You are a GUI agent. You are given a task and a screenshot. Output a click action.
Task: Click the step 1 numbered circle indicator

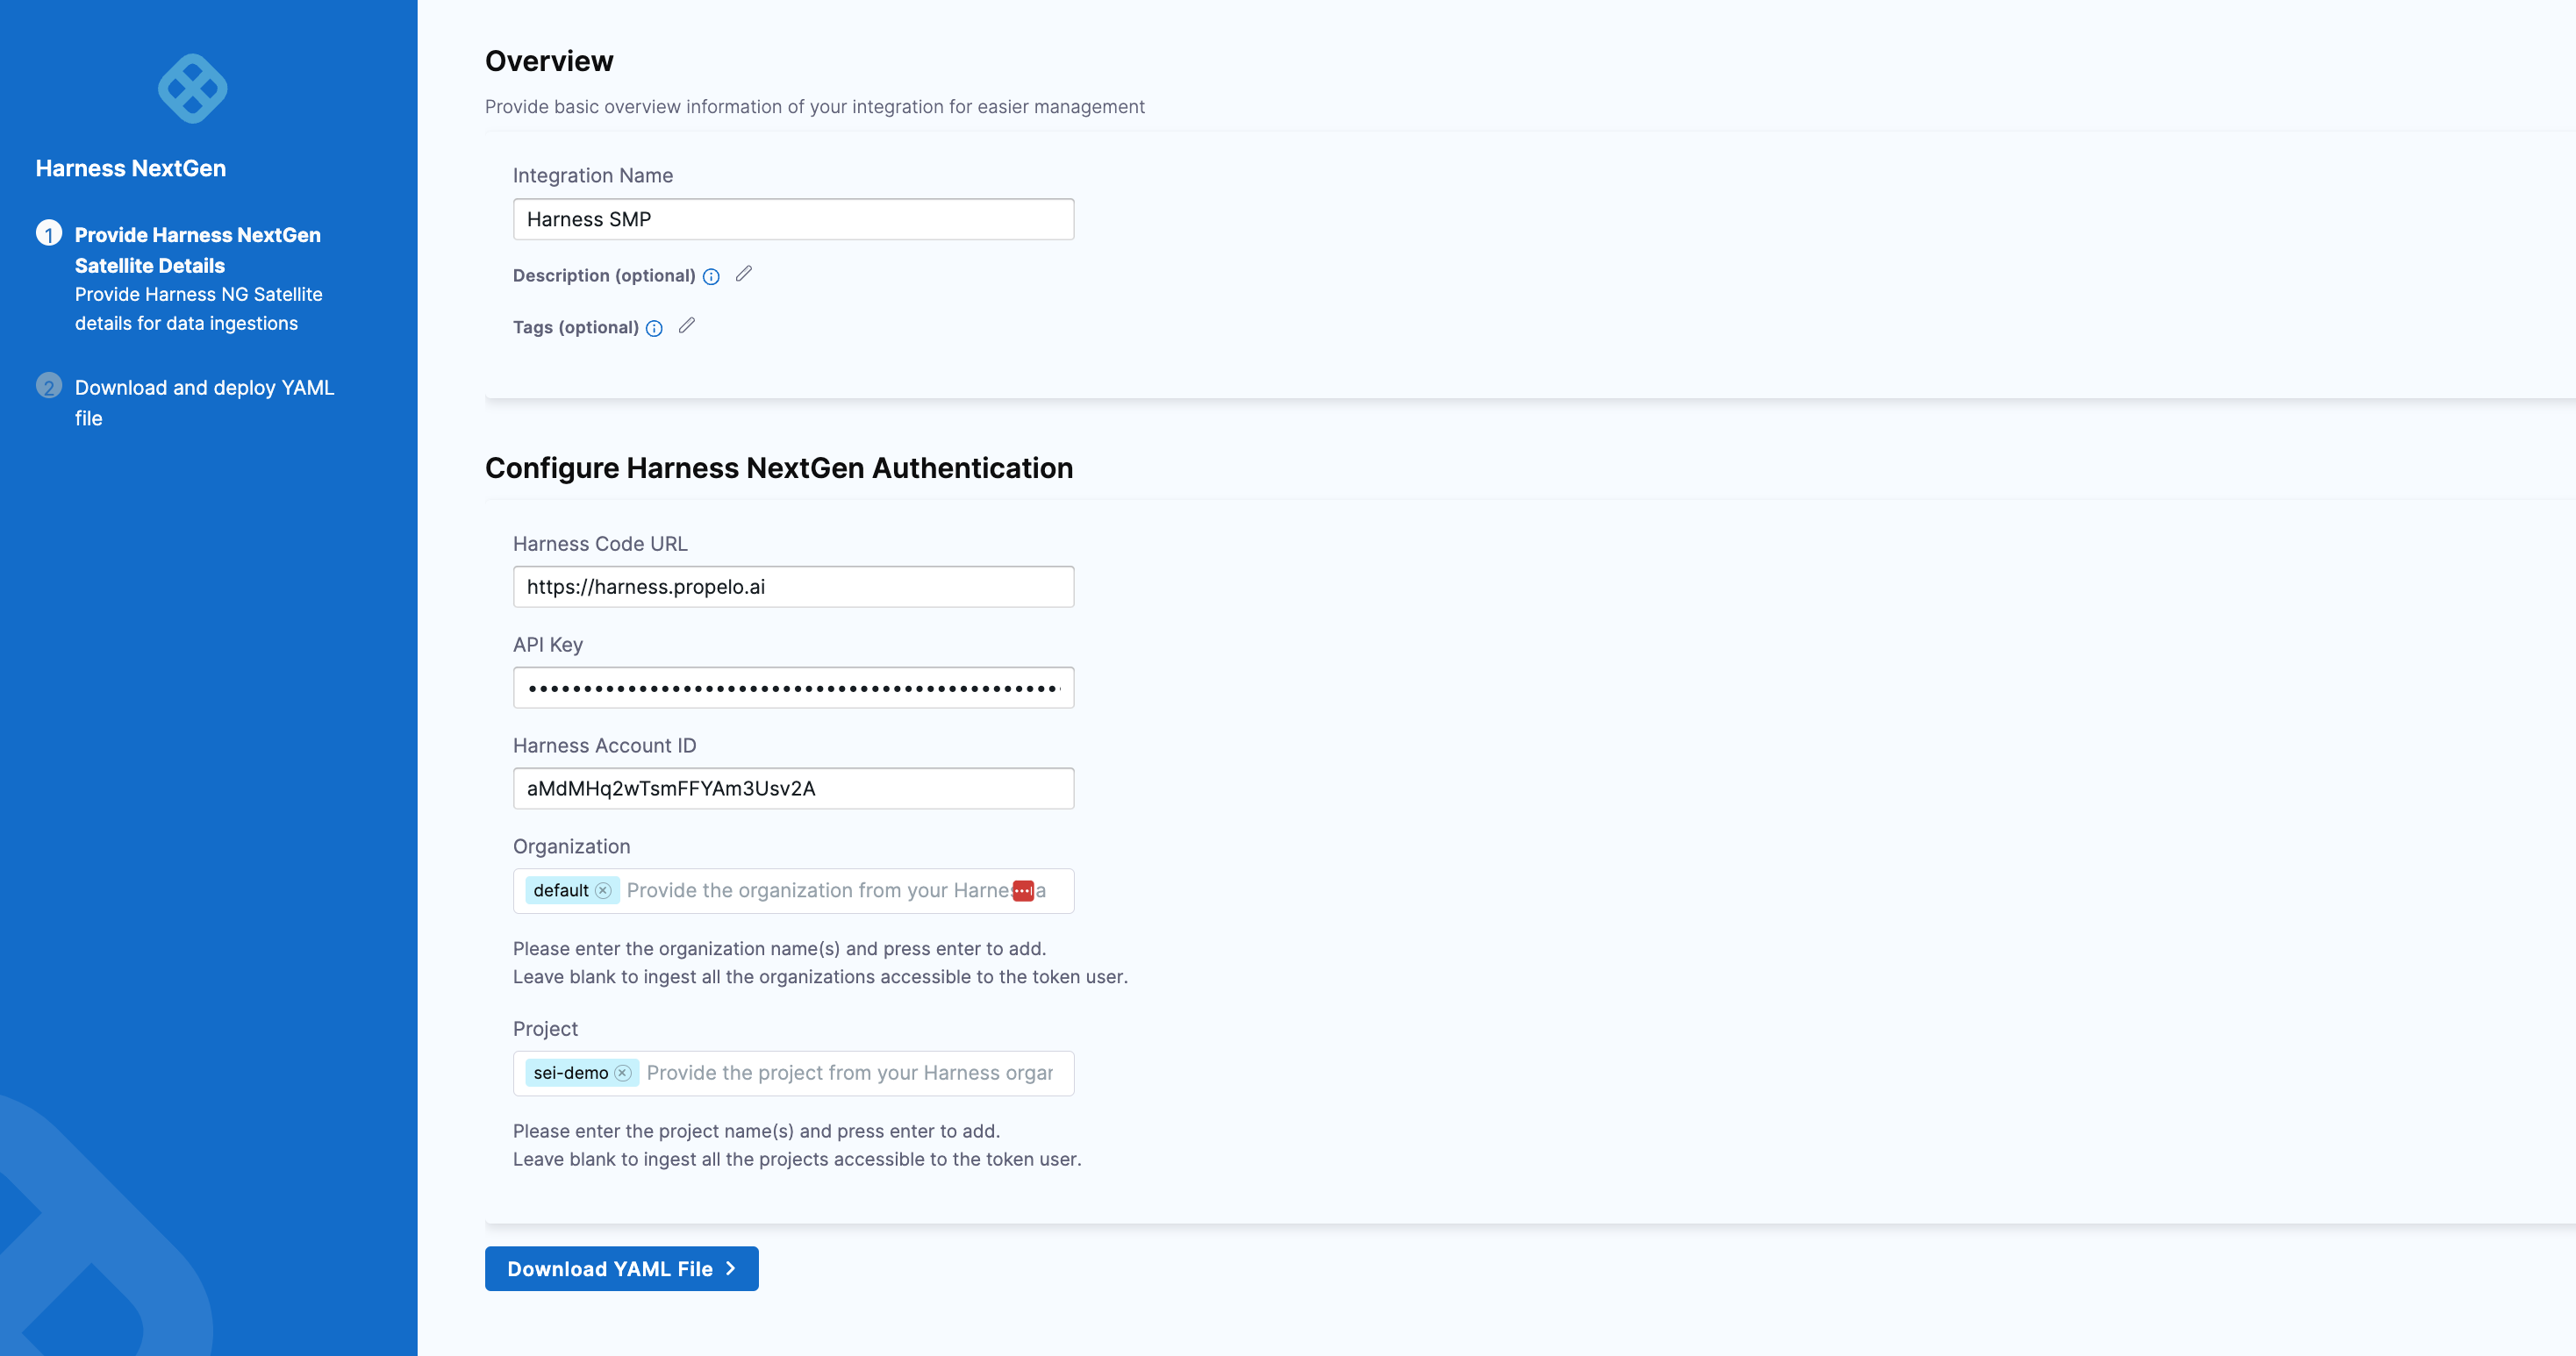coord(49,234)
